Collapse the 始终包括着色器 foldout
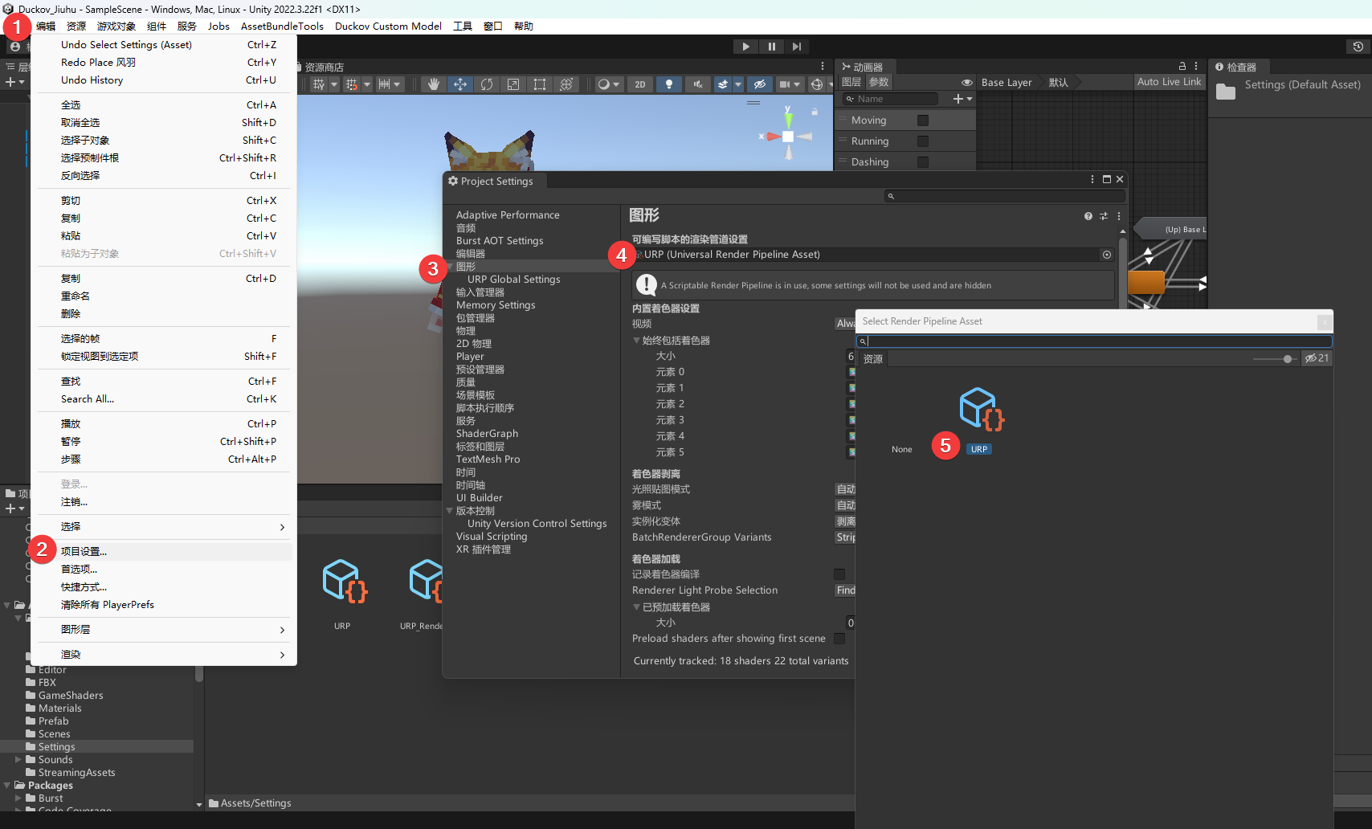Screen dimensions: 1372x829 tap(637, 341)
